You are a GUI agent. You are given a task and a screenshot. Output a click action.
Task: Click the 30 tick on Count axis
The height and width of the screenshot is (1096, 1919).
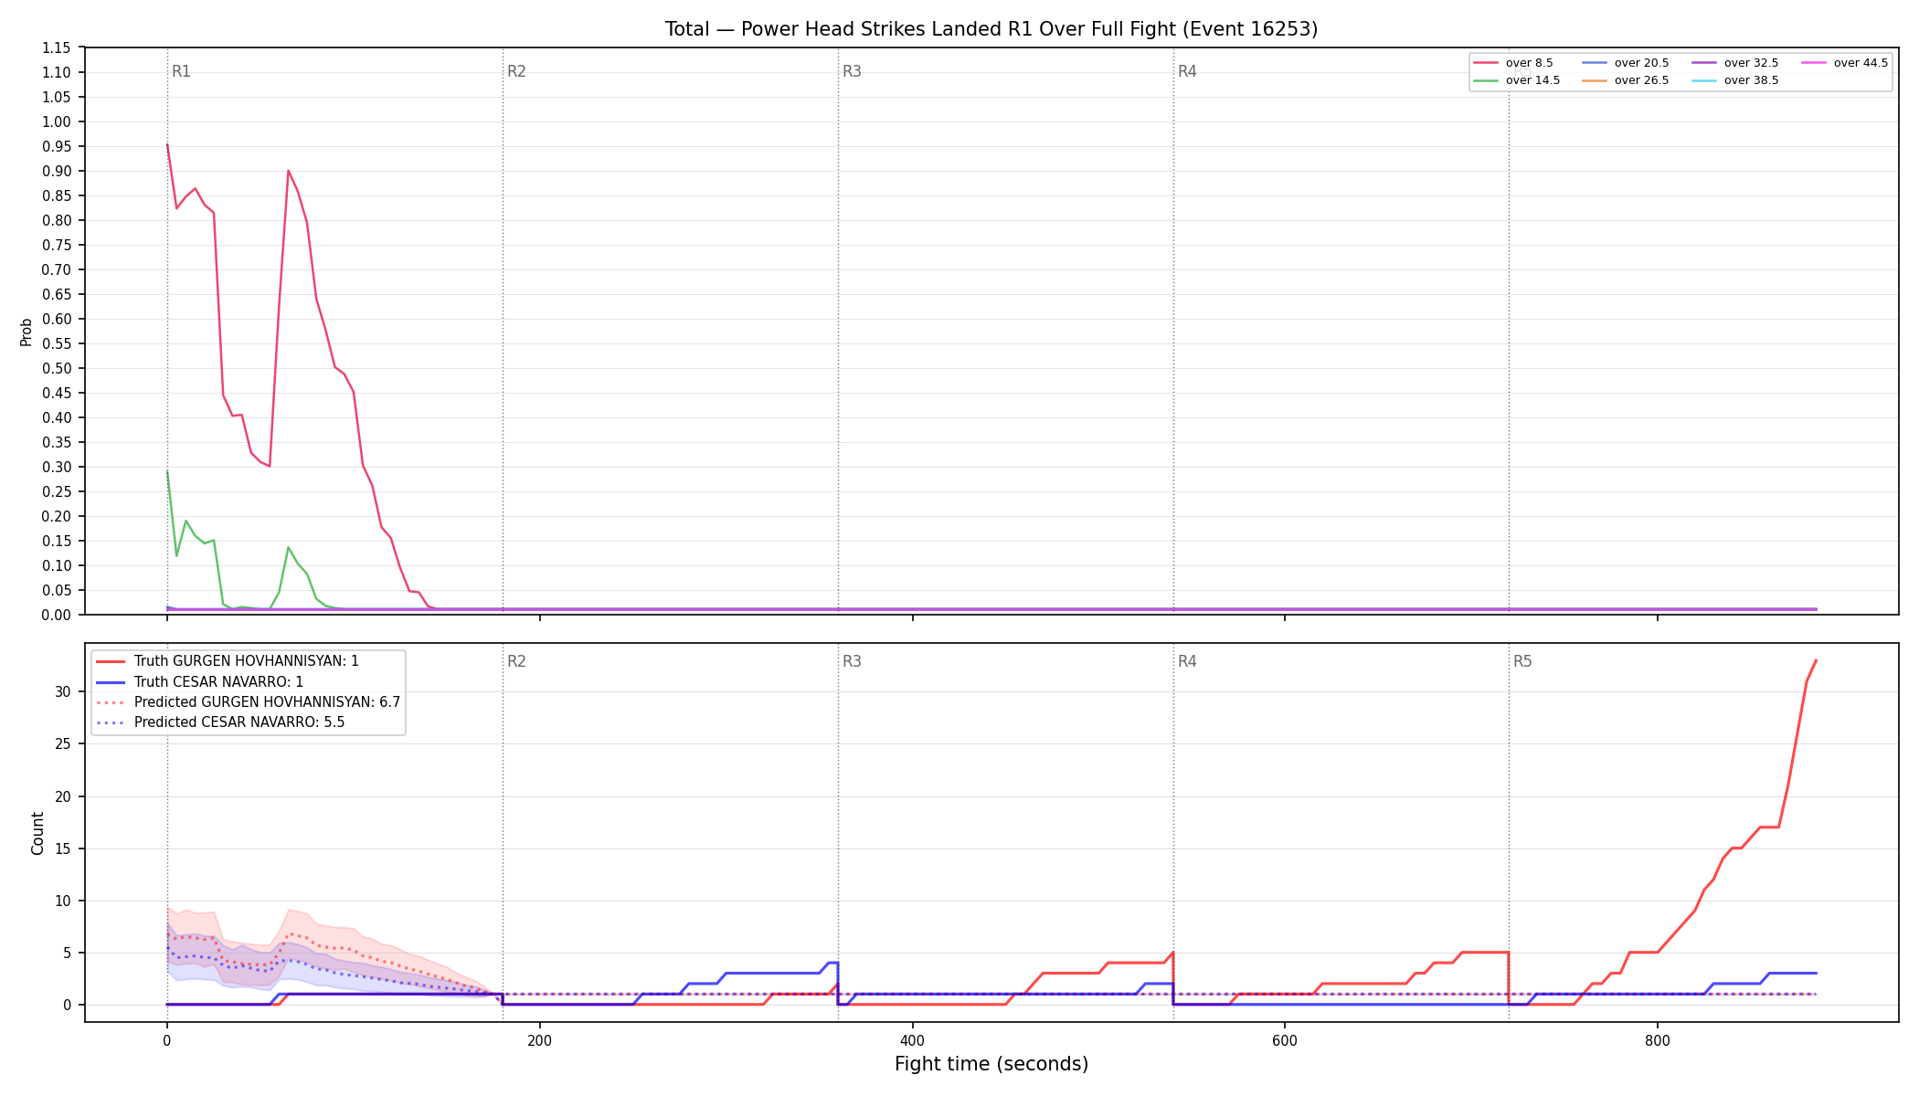pos(62,692)
